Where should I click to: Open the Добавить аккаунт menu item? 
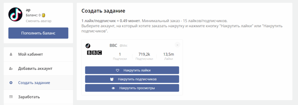pos(38,69)
